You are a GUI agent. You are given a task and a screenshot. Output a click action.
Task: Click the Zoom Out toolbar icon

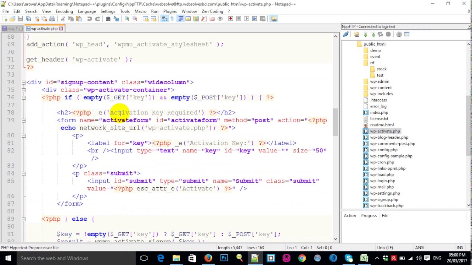[x=135, y=19]
